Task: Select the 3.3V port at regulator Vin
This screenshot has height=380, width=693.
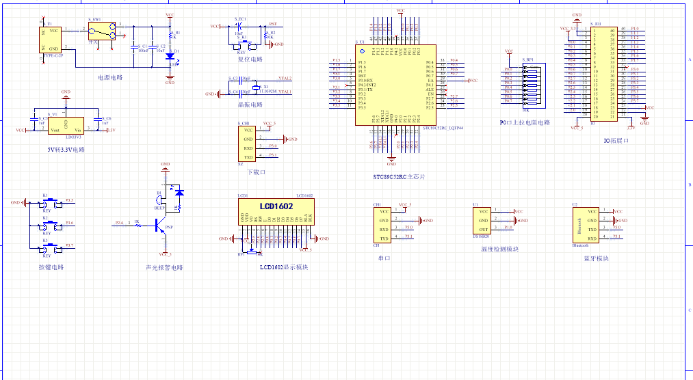Action: pos(108,130)
